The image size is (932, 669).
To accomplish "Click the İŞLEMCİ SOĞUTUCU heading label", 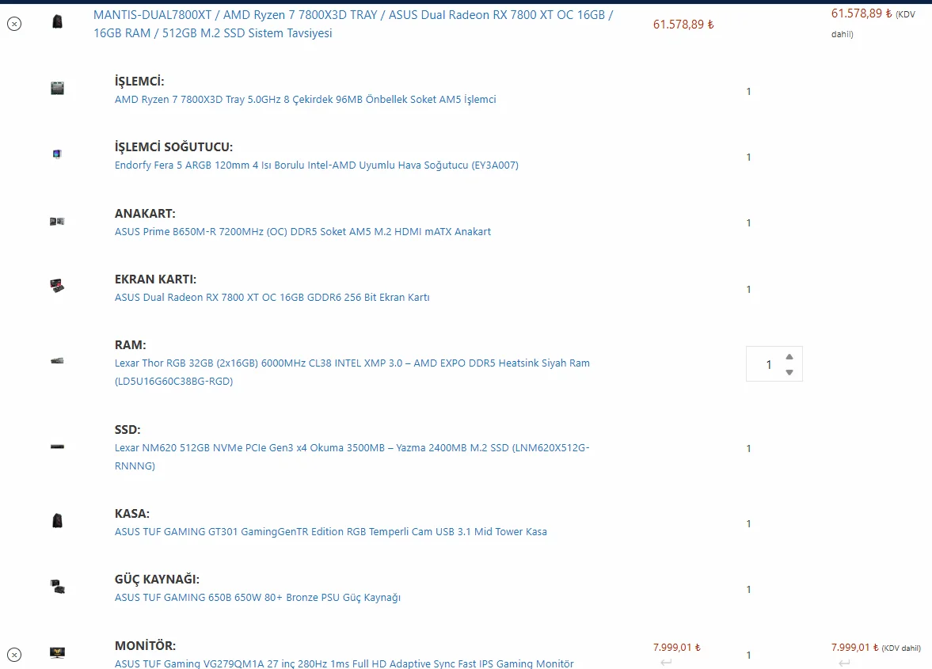I will (173, 146).
